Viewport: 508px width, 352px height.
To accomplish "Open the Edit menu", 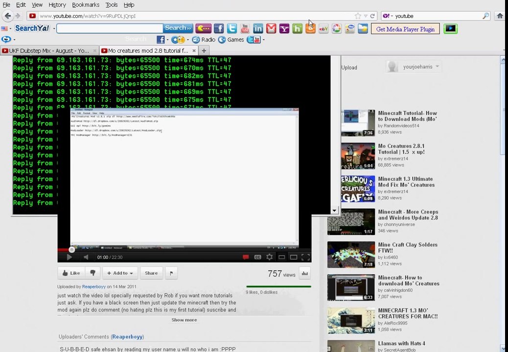I will click(x=21, y=5).
